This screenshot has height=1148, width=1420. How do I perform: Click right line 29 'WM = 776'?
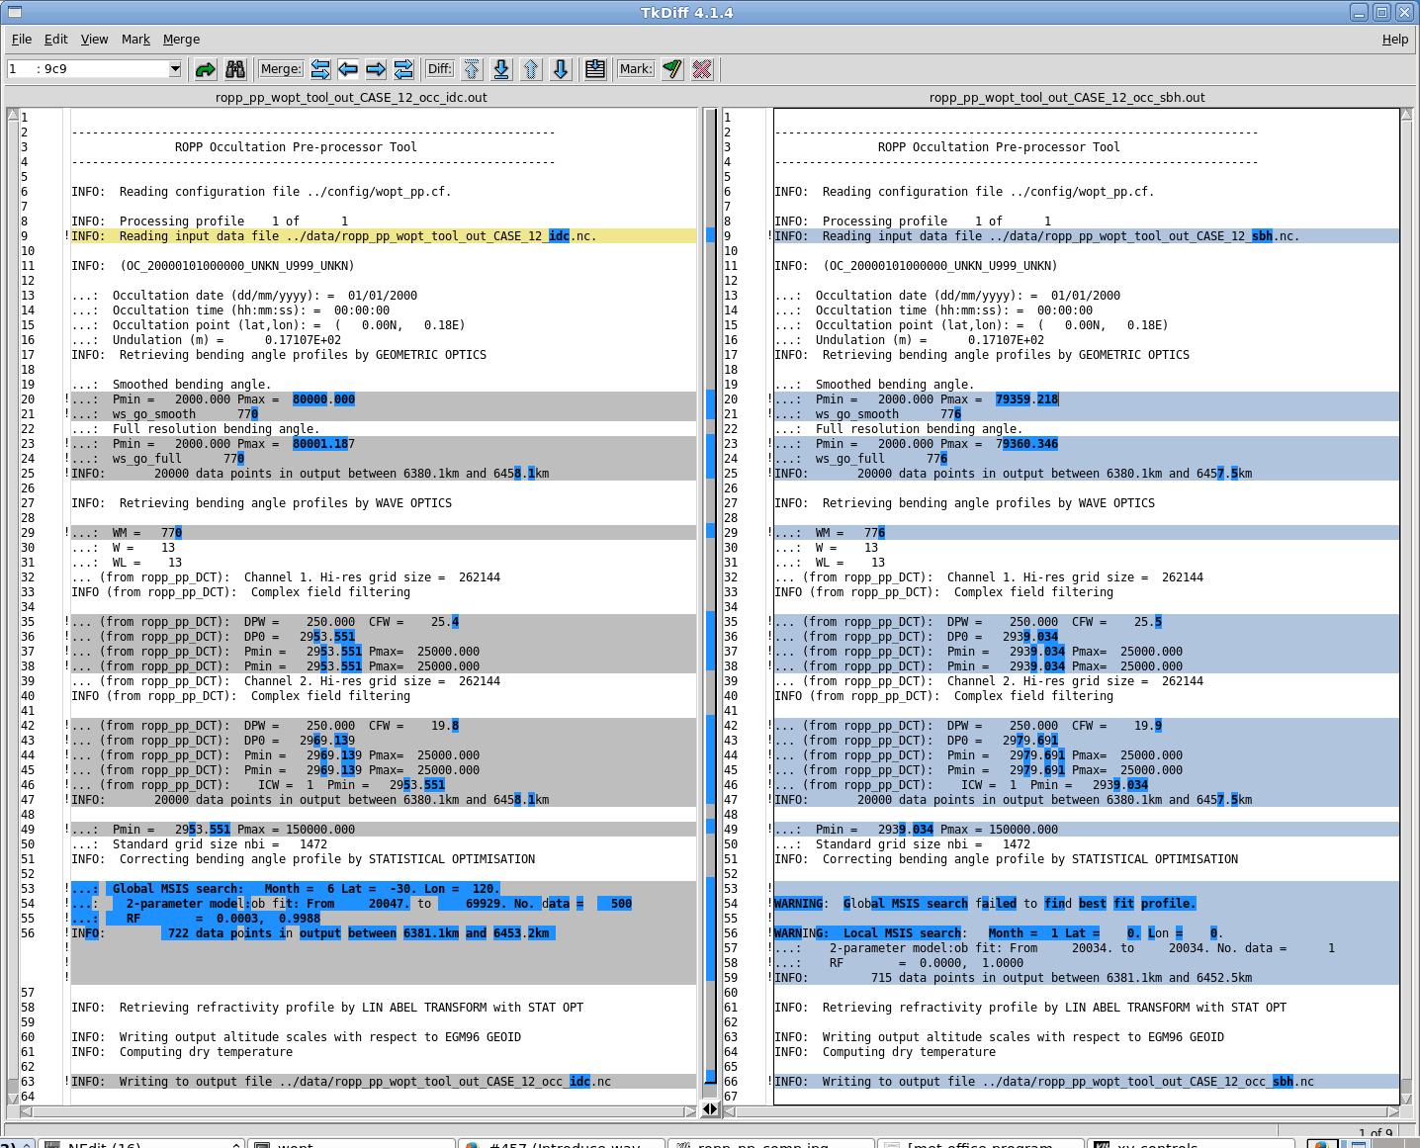pos(1087,533)
